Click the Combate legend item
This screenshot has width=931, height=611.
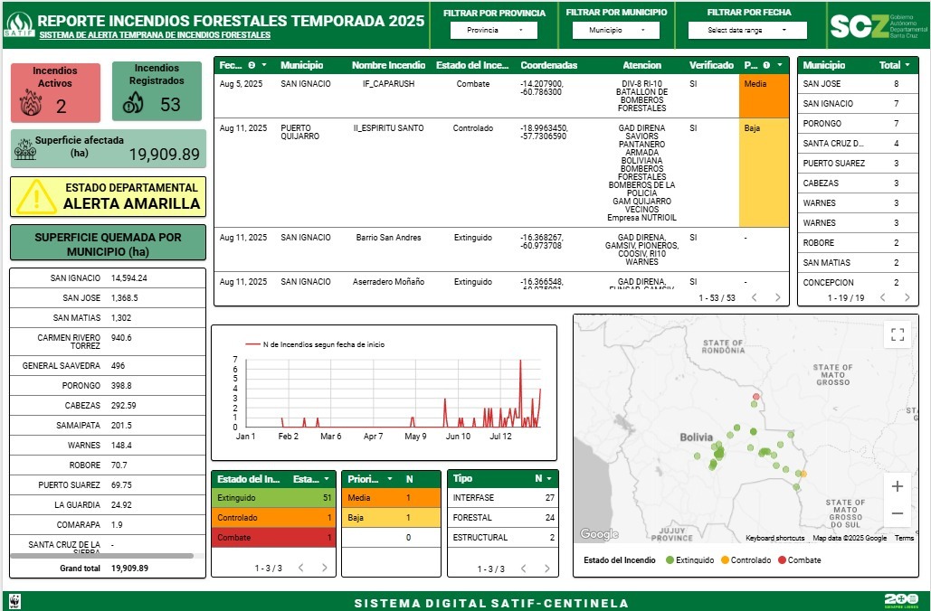click(799, 560)
